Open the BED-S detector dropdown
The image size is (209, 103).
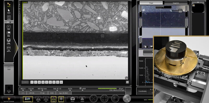23,89
